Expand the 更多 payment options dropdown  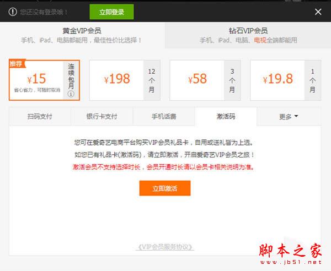pos(289,116)
